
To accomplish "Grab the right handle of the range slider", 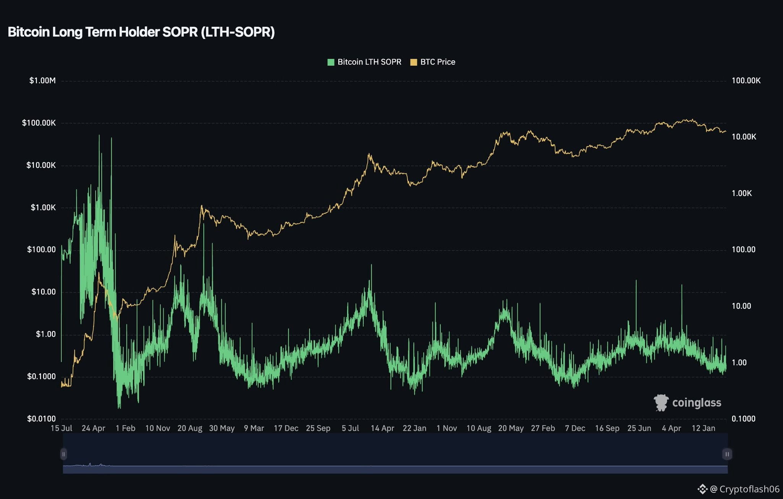I will coord(727,454).
